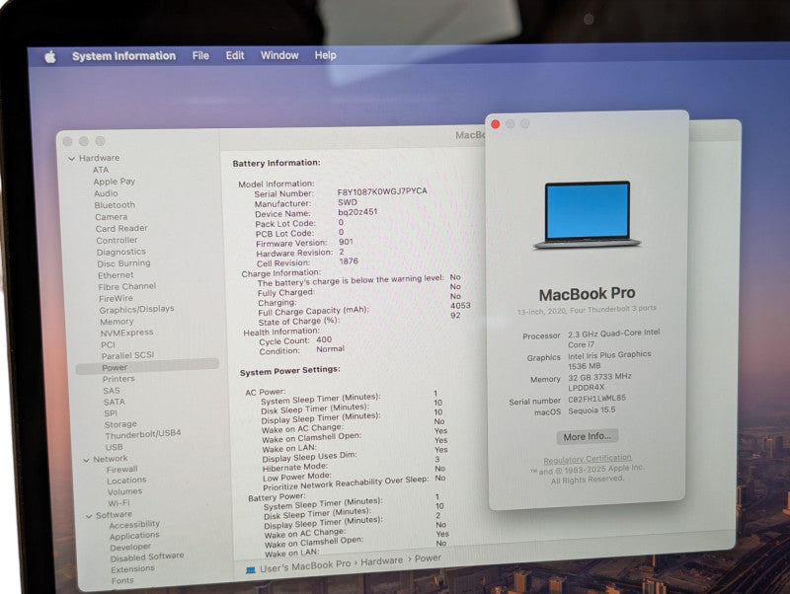Select Graphics/Displays in the sidebar

137,310
